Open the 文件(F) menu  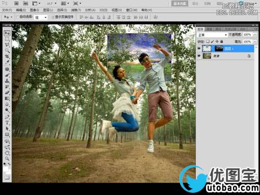point(7,10)
